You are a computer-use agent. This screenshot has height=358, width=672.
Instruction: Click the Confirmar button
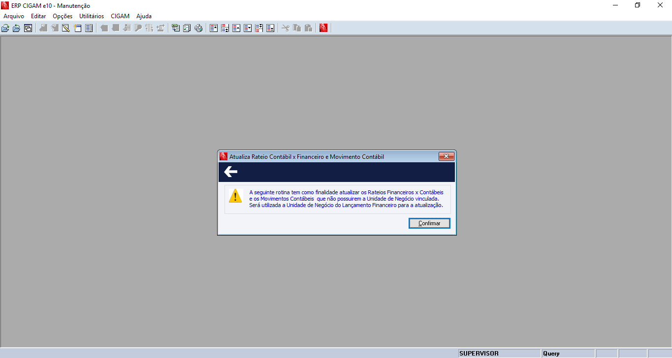click(x=429, y=223)
